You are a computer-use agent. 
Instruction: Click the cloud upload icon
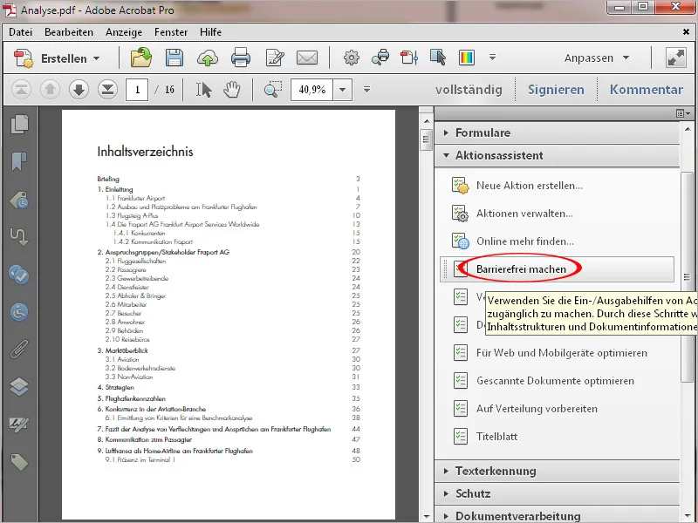208,58
